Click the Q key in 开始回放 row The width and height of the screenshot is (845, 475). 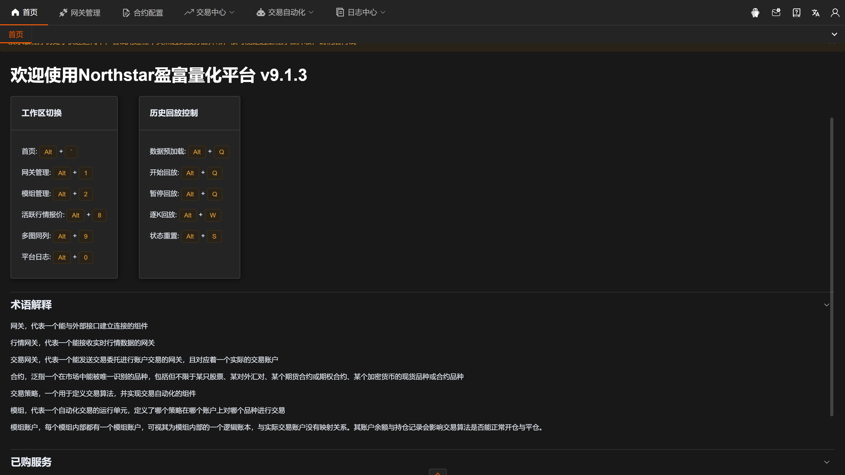[x=214, y=173]
